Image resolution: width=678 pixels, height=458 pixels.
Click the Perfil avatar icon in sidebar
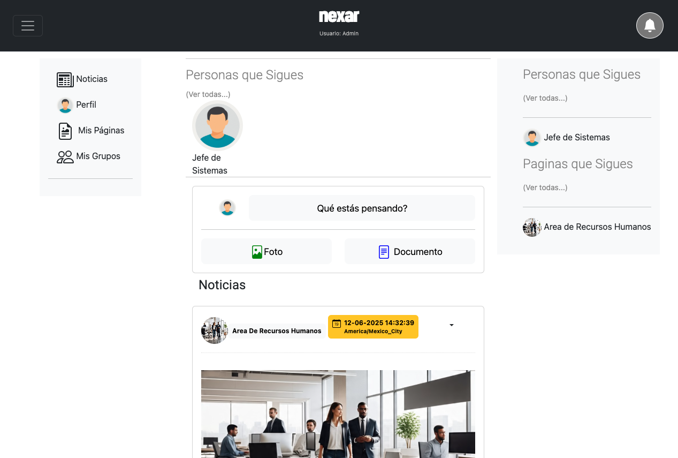tap(65, 105)
